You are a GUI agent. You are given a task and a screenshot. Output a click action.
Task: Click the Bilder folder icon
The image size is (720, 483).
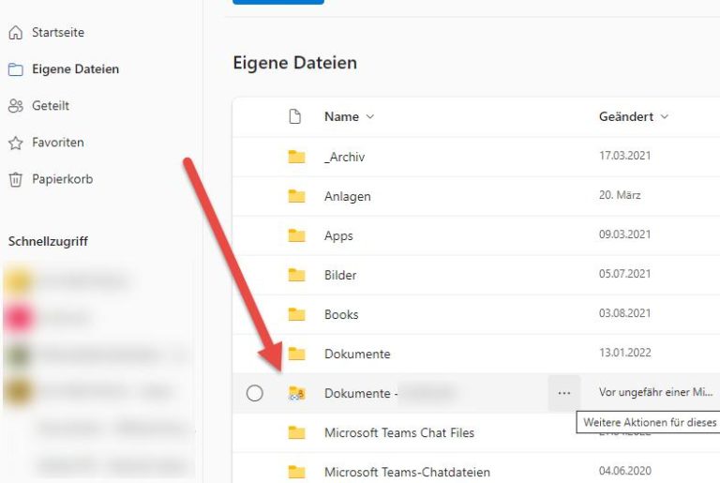click(x=296, y=275)
